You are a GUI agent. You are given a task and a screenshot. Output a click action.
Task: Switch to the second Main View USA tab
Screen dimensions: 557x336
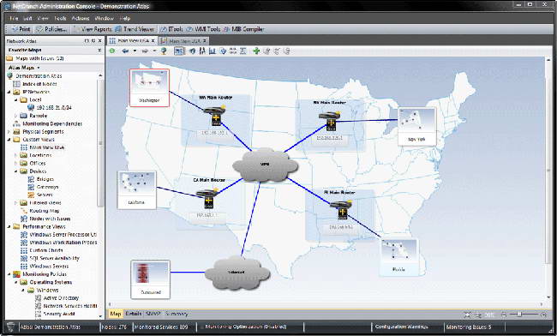point(184,41)
